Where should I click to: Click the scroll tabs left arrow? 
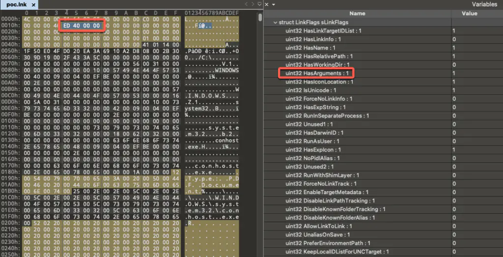pos(245,4)
